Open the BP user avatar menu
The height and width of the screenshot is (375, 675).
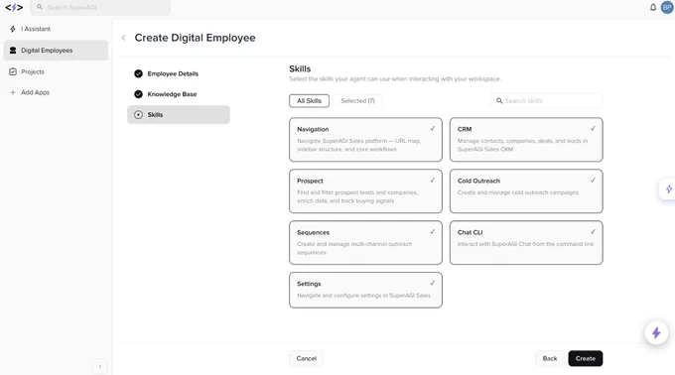click(x=667, y=7)
